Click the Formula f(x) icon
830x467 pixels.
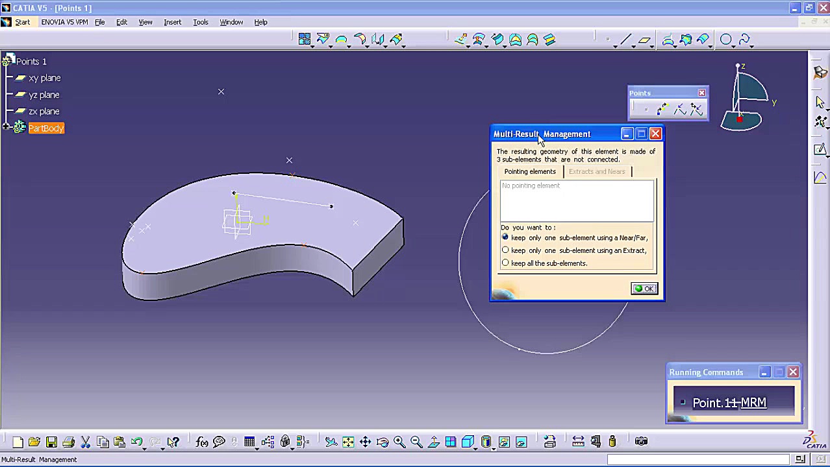pyautogui.click(x=202, y=442)
